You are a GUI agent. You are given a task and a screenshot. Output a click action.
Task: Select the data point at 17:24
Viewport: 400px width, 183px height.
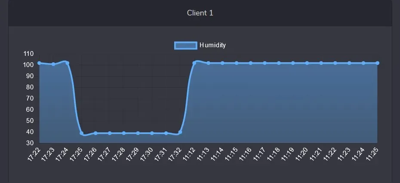click(x=68, y=63)
